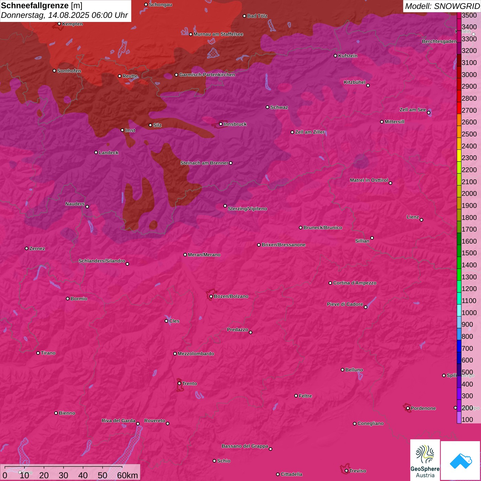Viewport: 481px width, 481px height.
Task: Click the Schwaz location dot
Action: click(x=267, y=107)
